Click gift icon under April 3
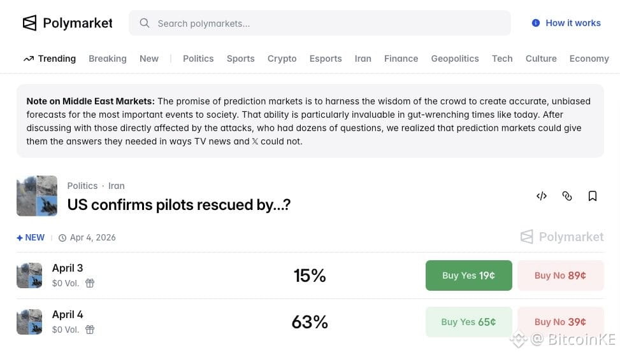 pyautogui.click(x=90, y=283)
